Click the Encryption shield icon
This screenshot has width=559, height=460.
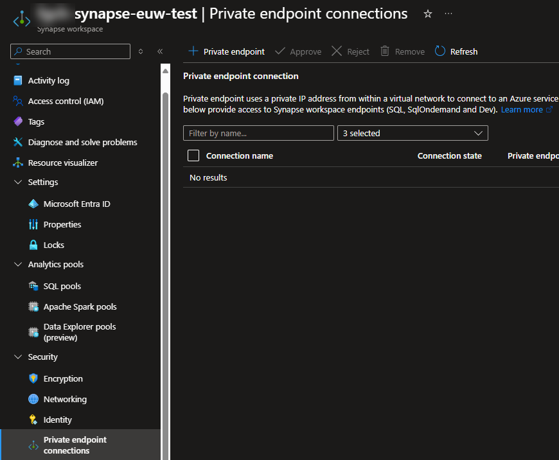[x=33, y=378]
